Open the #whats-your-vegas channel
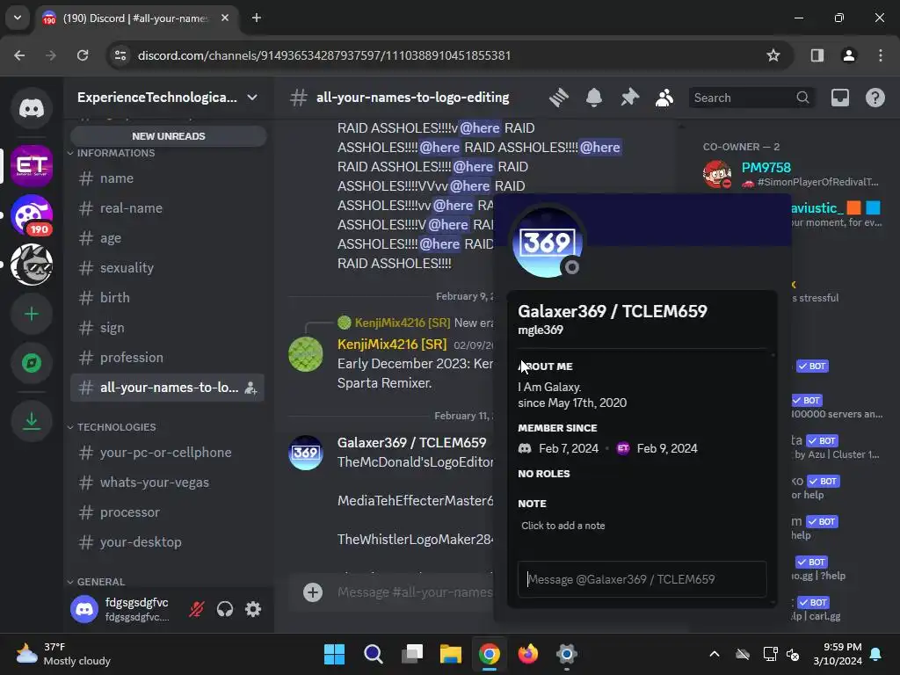 click(167, 483)
